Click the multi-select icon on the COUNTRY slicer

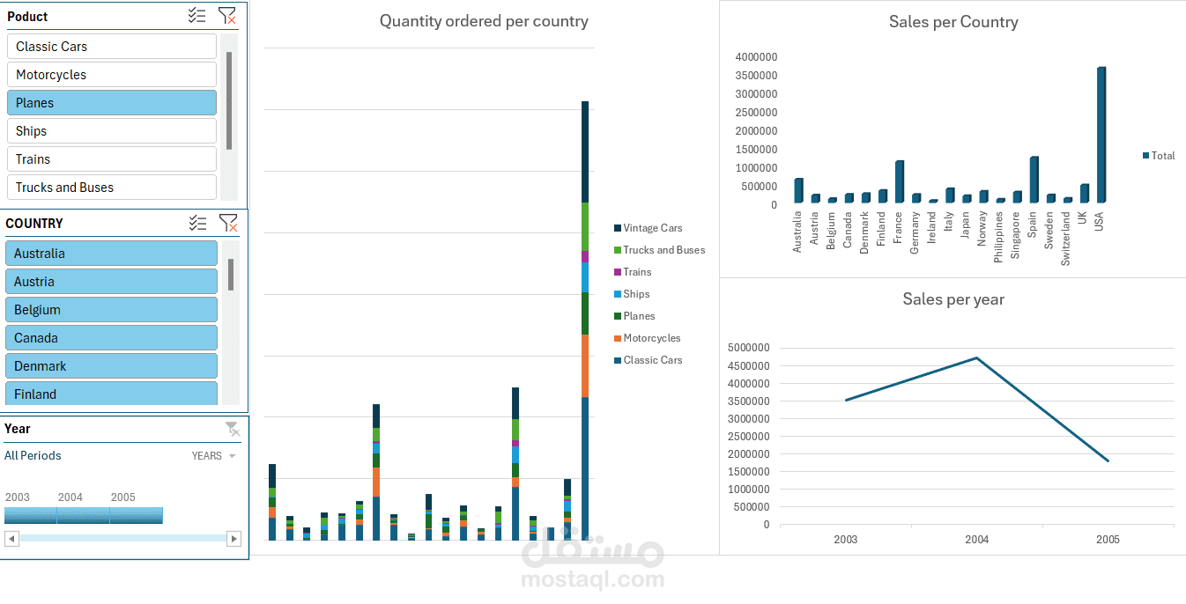tap(196, 223)
